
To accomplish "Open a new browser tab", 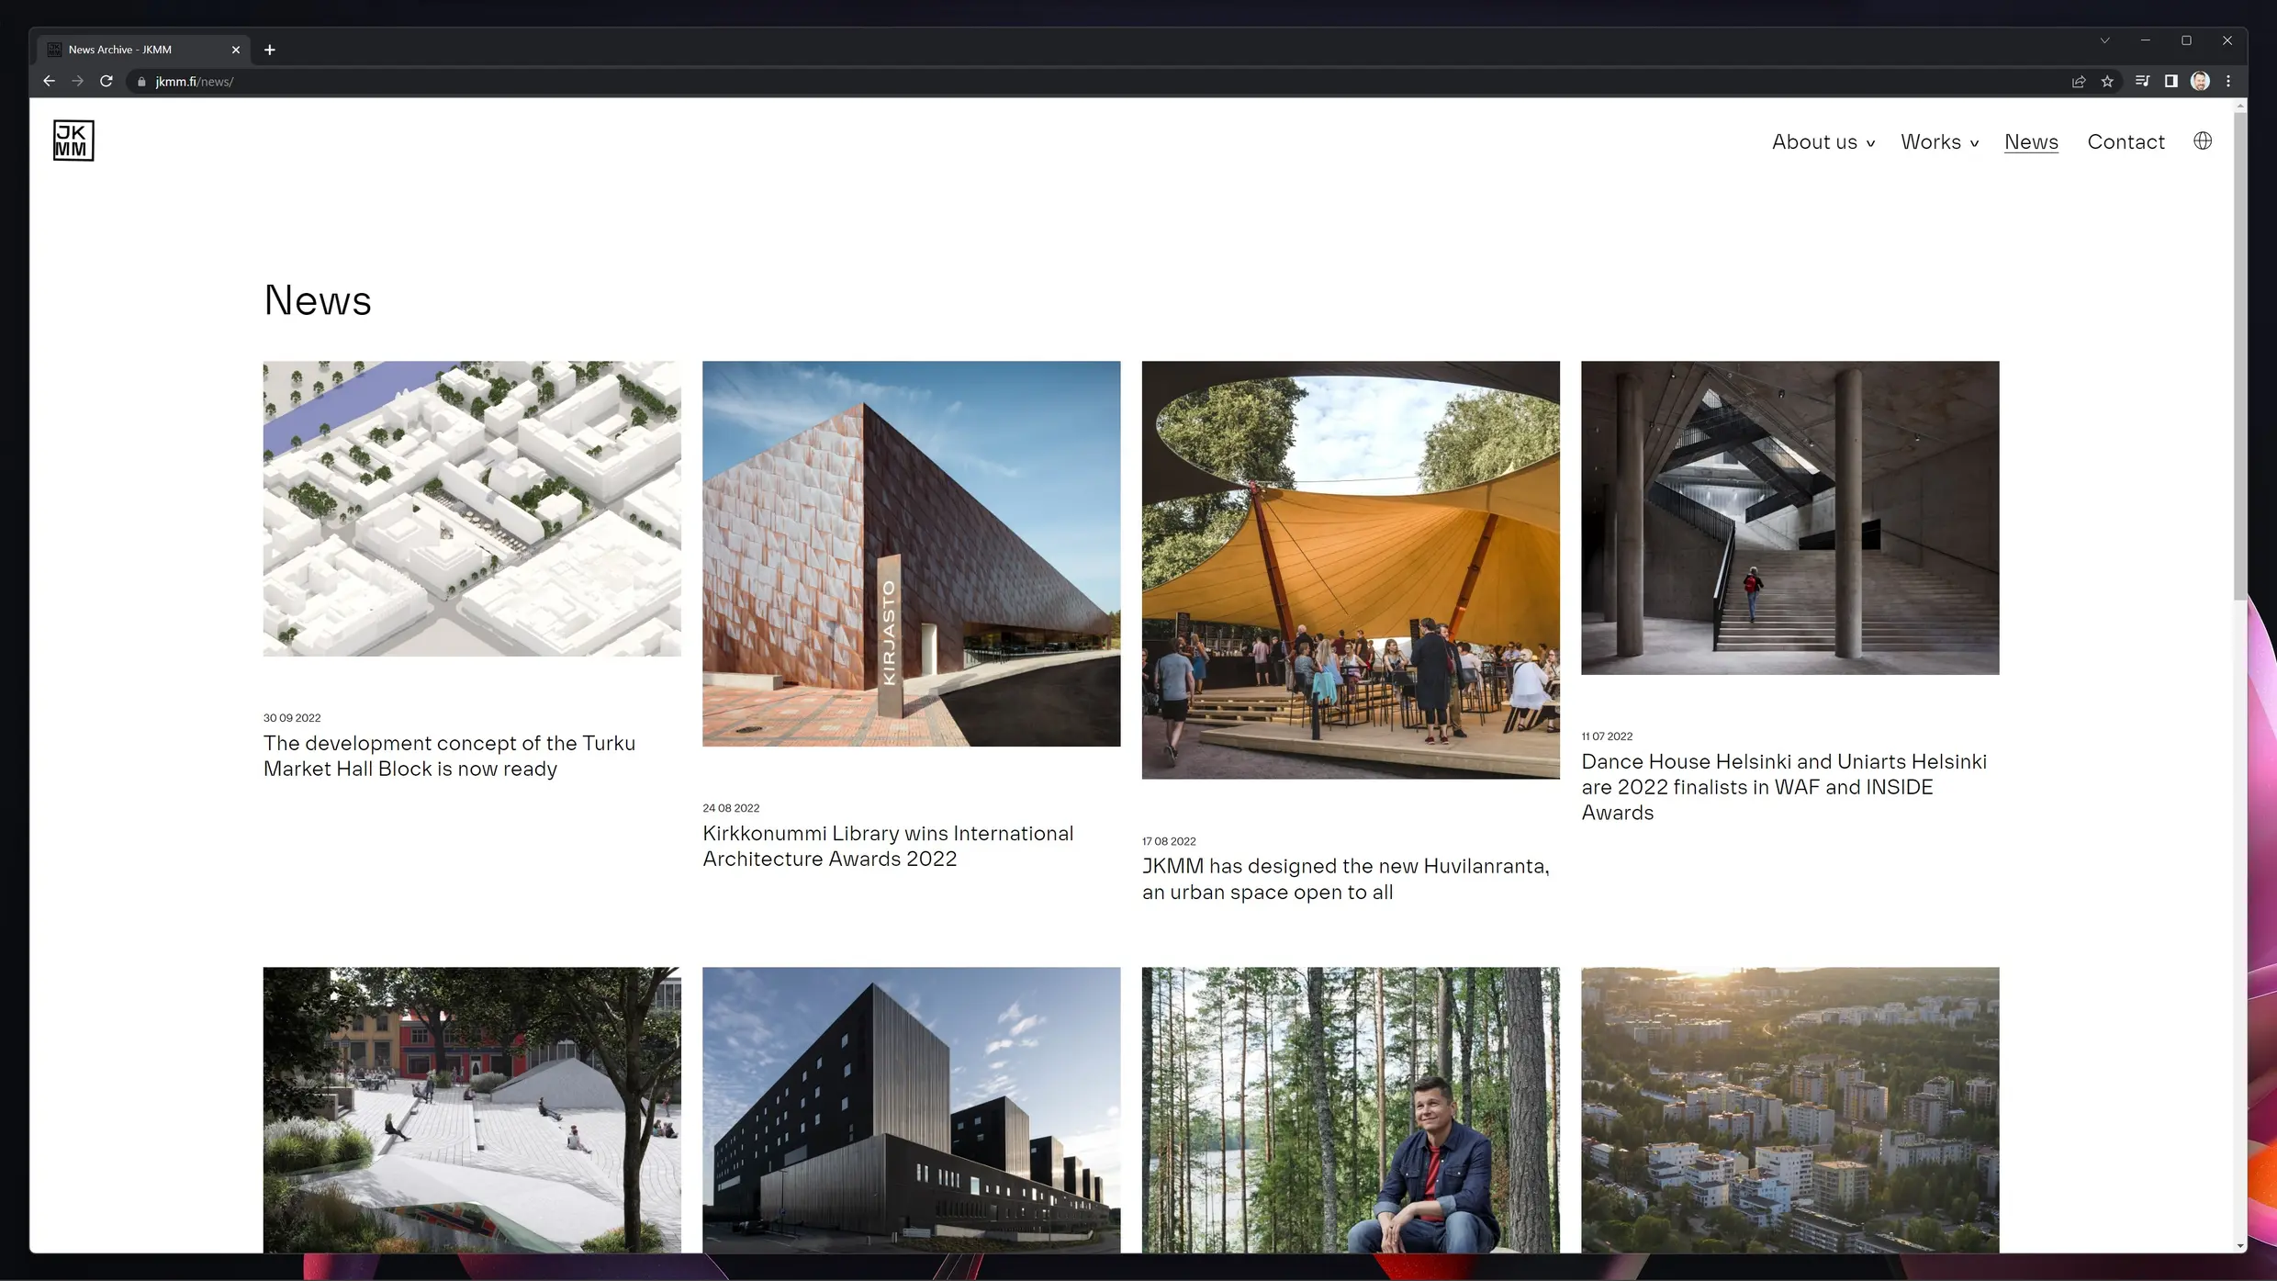I will [269, 49].
